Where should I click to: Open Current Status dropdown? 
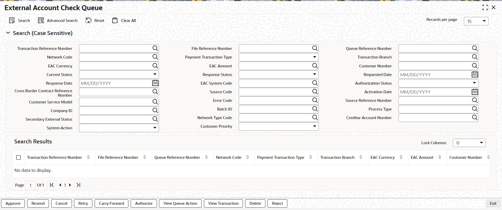point(155,74)
